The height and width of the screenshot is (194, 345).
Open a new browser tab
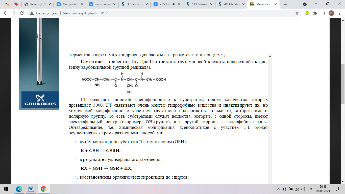tap(285, 4)
